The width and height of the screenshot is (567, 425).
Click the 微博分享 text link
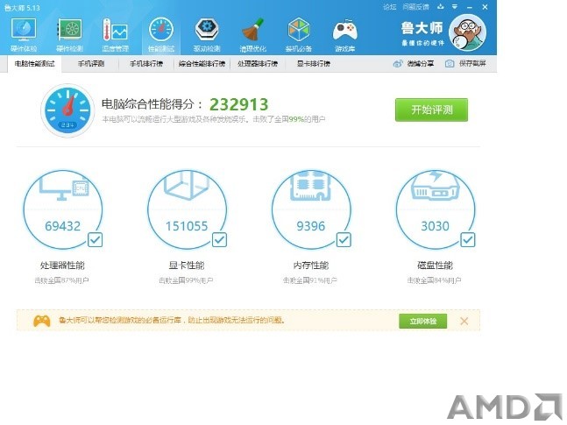click(421, 64)
